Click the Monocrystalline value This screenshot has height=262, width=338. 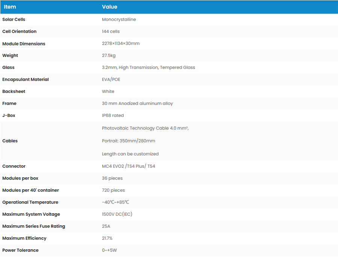119,19
